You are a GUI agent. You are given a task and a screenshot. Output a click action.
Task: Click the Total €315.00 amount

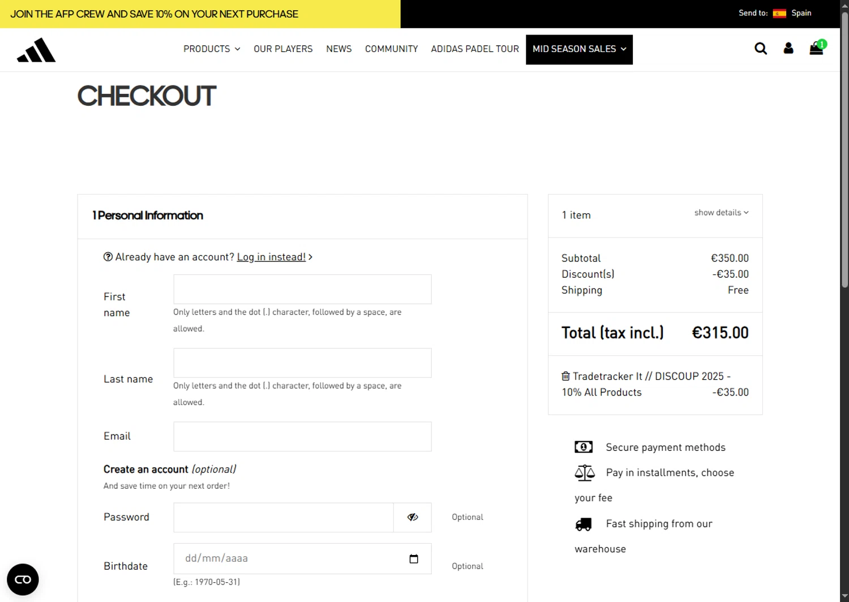click(x=720, y=333)
